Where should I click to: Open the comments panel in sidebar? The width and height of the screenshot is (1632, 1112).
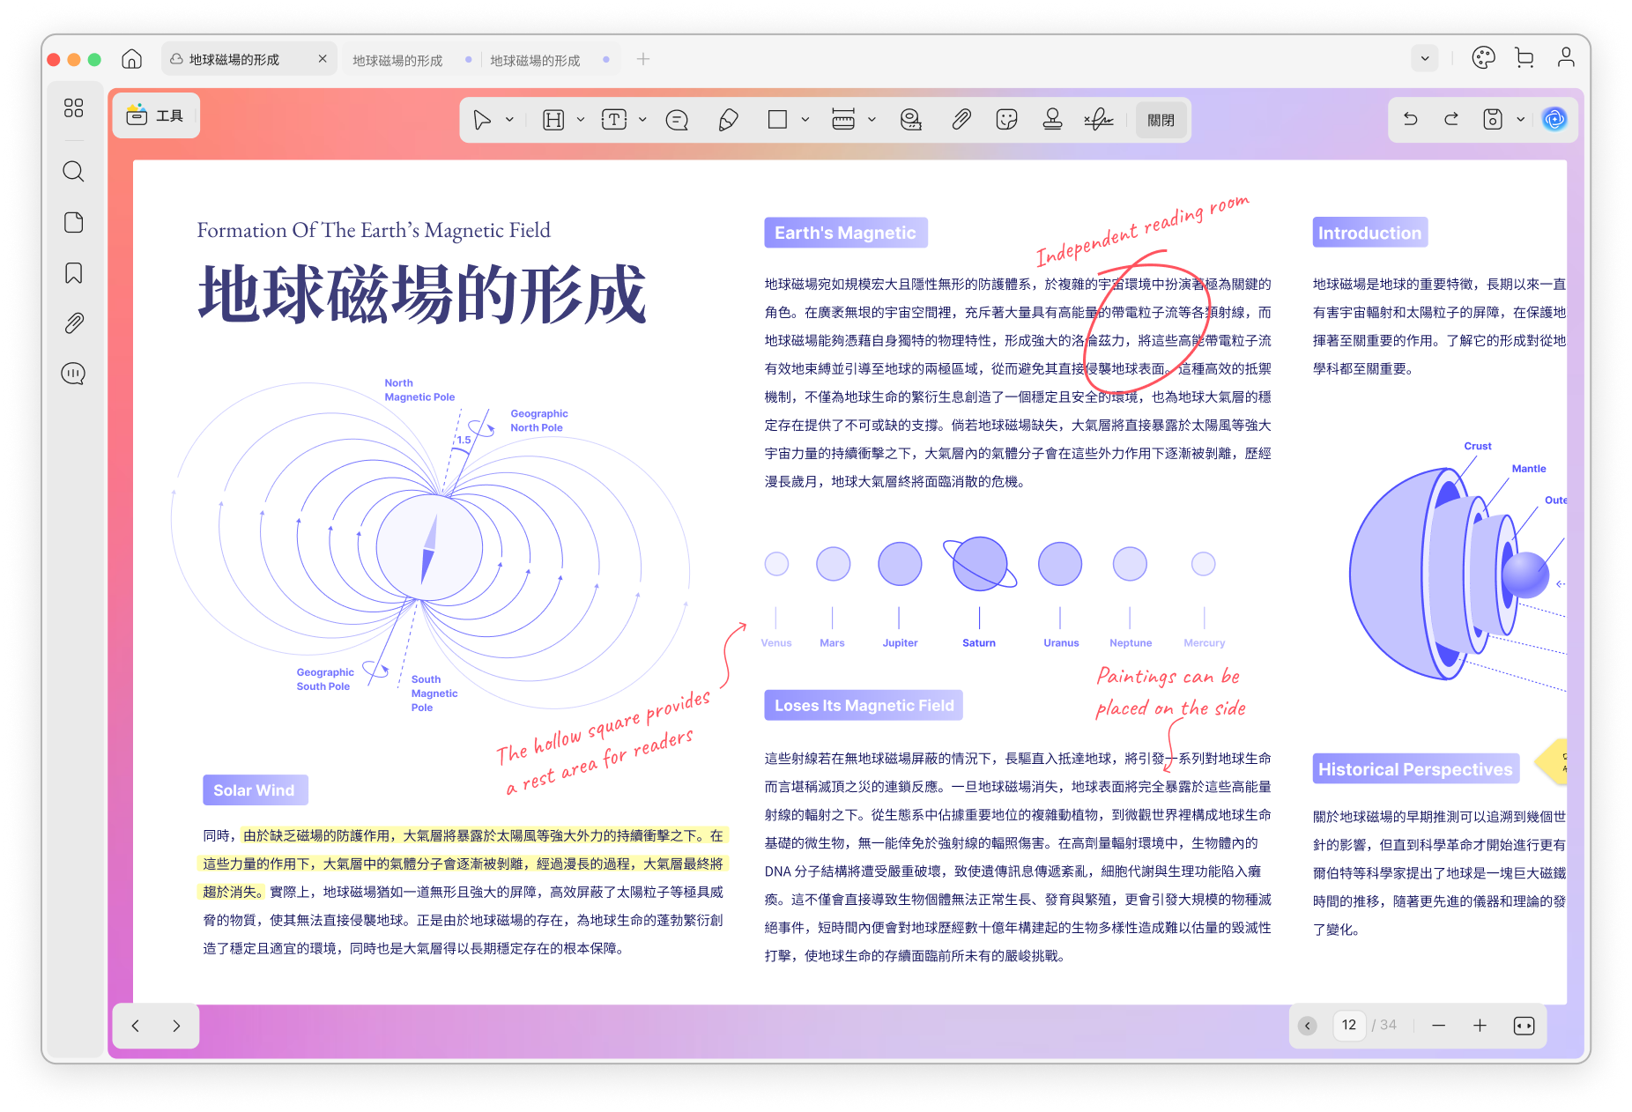tap(74, 374)
